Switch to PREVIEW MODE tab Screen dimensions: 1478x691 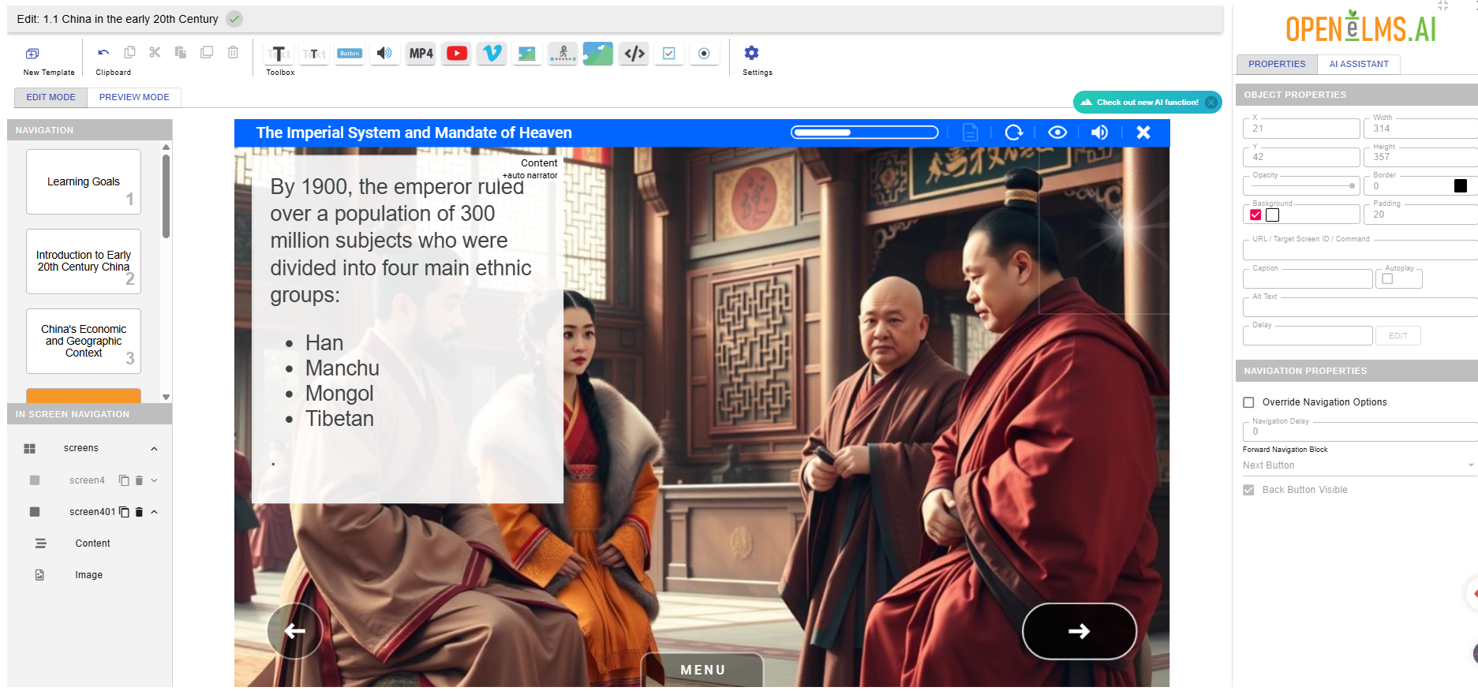(x=134, y=97)
